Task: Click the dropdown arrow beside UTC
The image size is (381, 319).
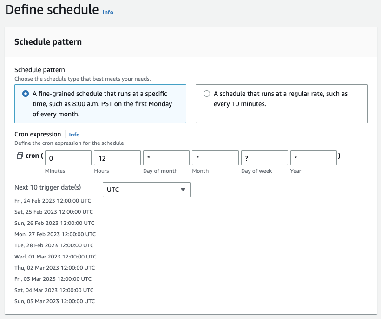Action: click(x=183, y=190)
